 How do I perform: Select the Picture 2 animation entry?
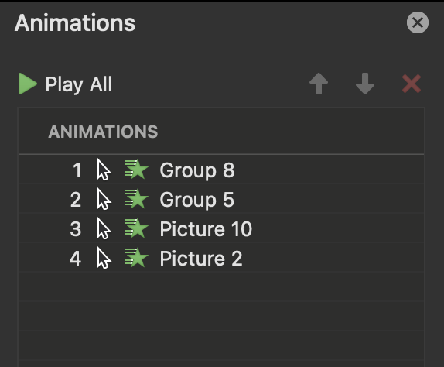click(221, 258)
